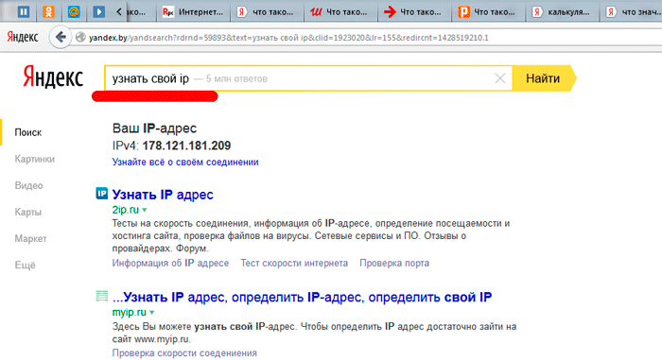This screenshot has width=662, height=360.
Task: Switch to the tab with red arrow icon
Action: click(414, 12)
